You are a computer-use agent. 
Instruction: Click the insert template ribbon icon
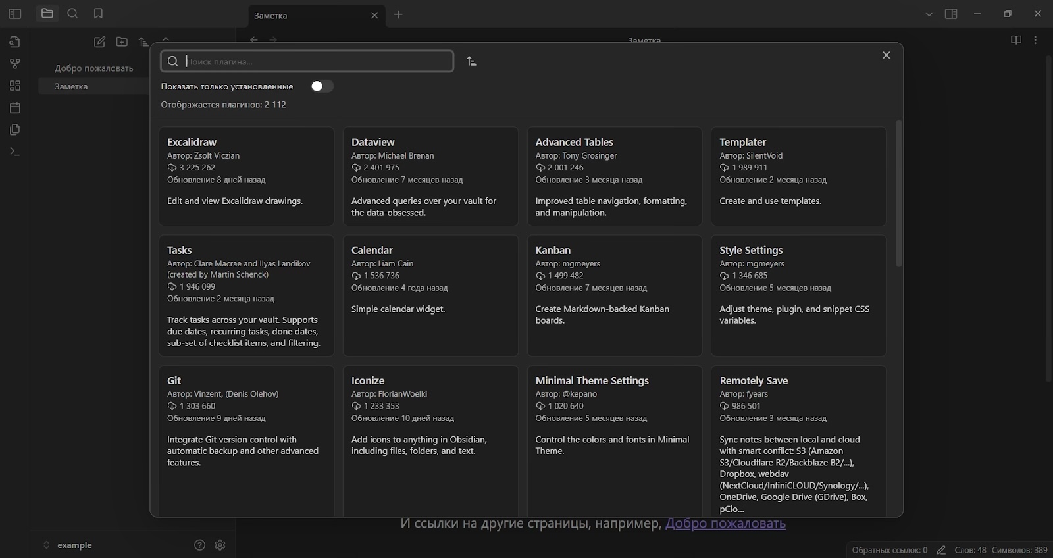pyautogui.click(x=15, y=130)
